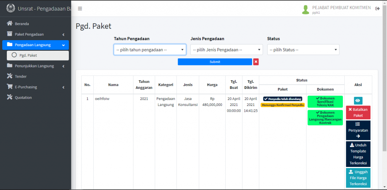Open Beranda in the sidebar

(x=22, y=23)
